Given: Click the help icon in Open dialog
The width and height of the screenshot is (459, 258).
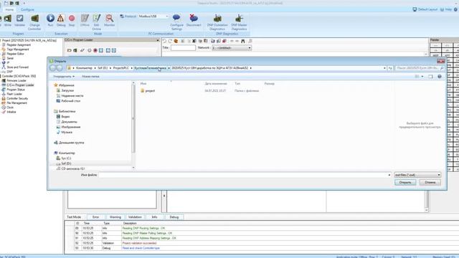Looking at the screenshot, I should (440, 77).
